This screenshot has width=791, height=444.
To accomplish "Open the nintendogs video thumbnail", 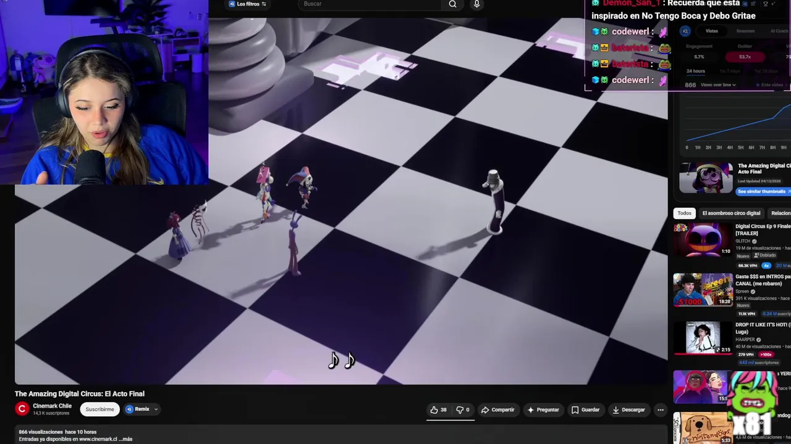I will 703,429.
